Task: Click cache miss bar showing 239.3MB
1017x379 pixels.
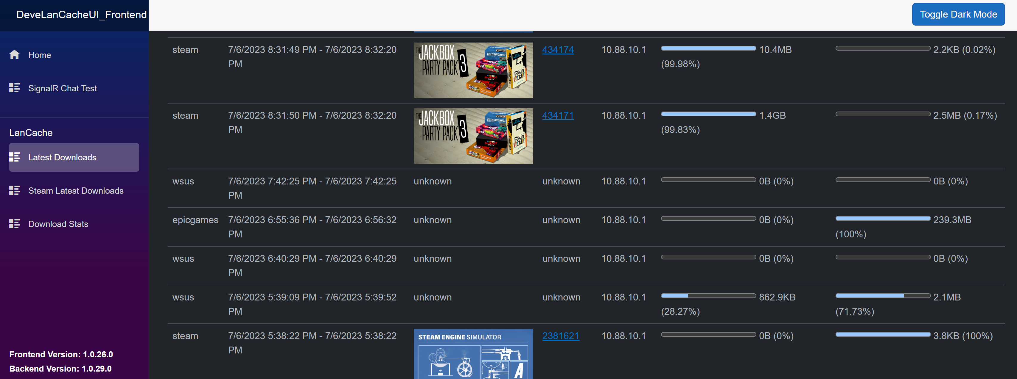Action: (x=883, y=218)
